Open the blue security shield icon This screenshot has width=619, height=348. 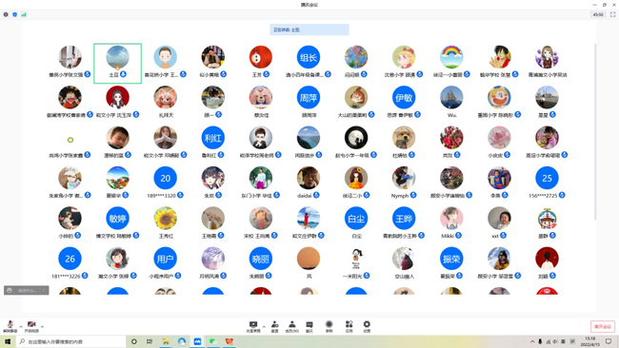point(15,14)
